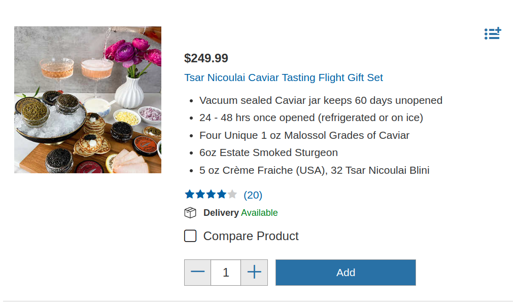Screen dimensions: 519x307
Task: Click the first blue rating star
Action: [190, 195]
